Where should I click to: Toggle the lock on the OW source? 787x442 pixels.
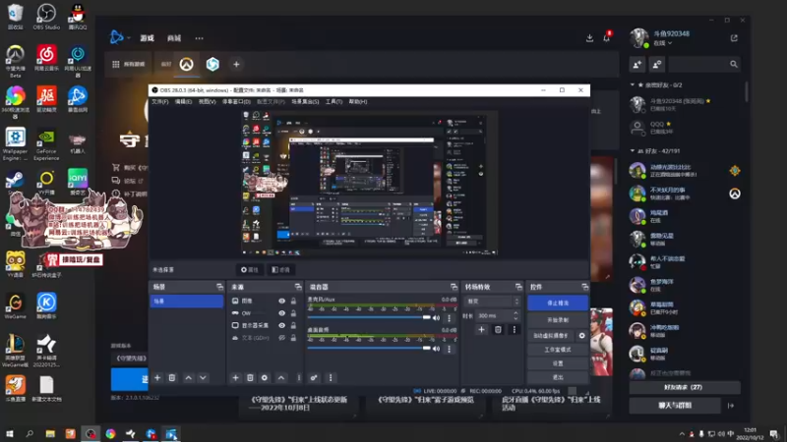click(x=293, y=313)
